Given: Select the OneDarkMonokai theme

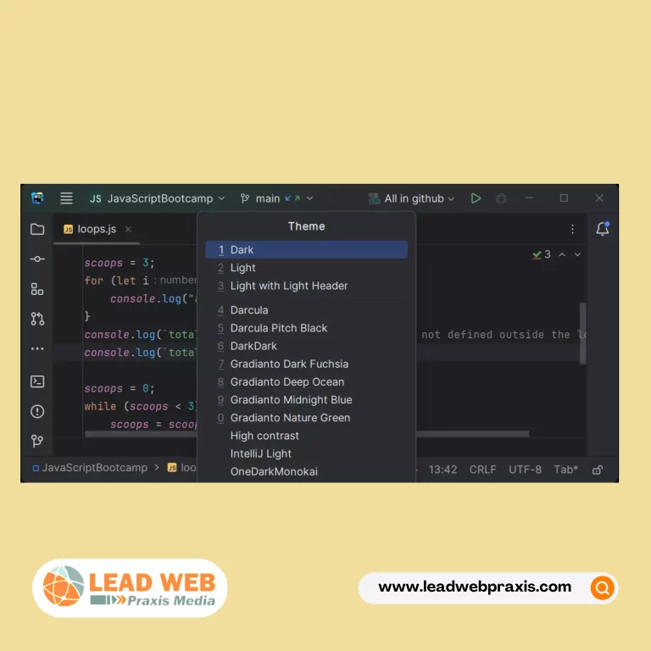Looking at the screenshot, I should [306, 471].
